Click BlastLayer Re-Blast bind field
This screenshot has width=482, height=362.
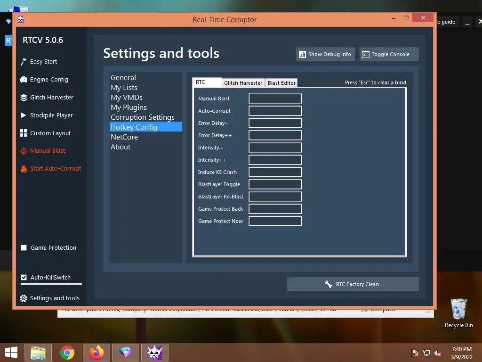pyautogui.click(x=275, y=197)
